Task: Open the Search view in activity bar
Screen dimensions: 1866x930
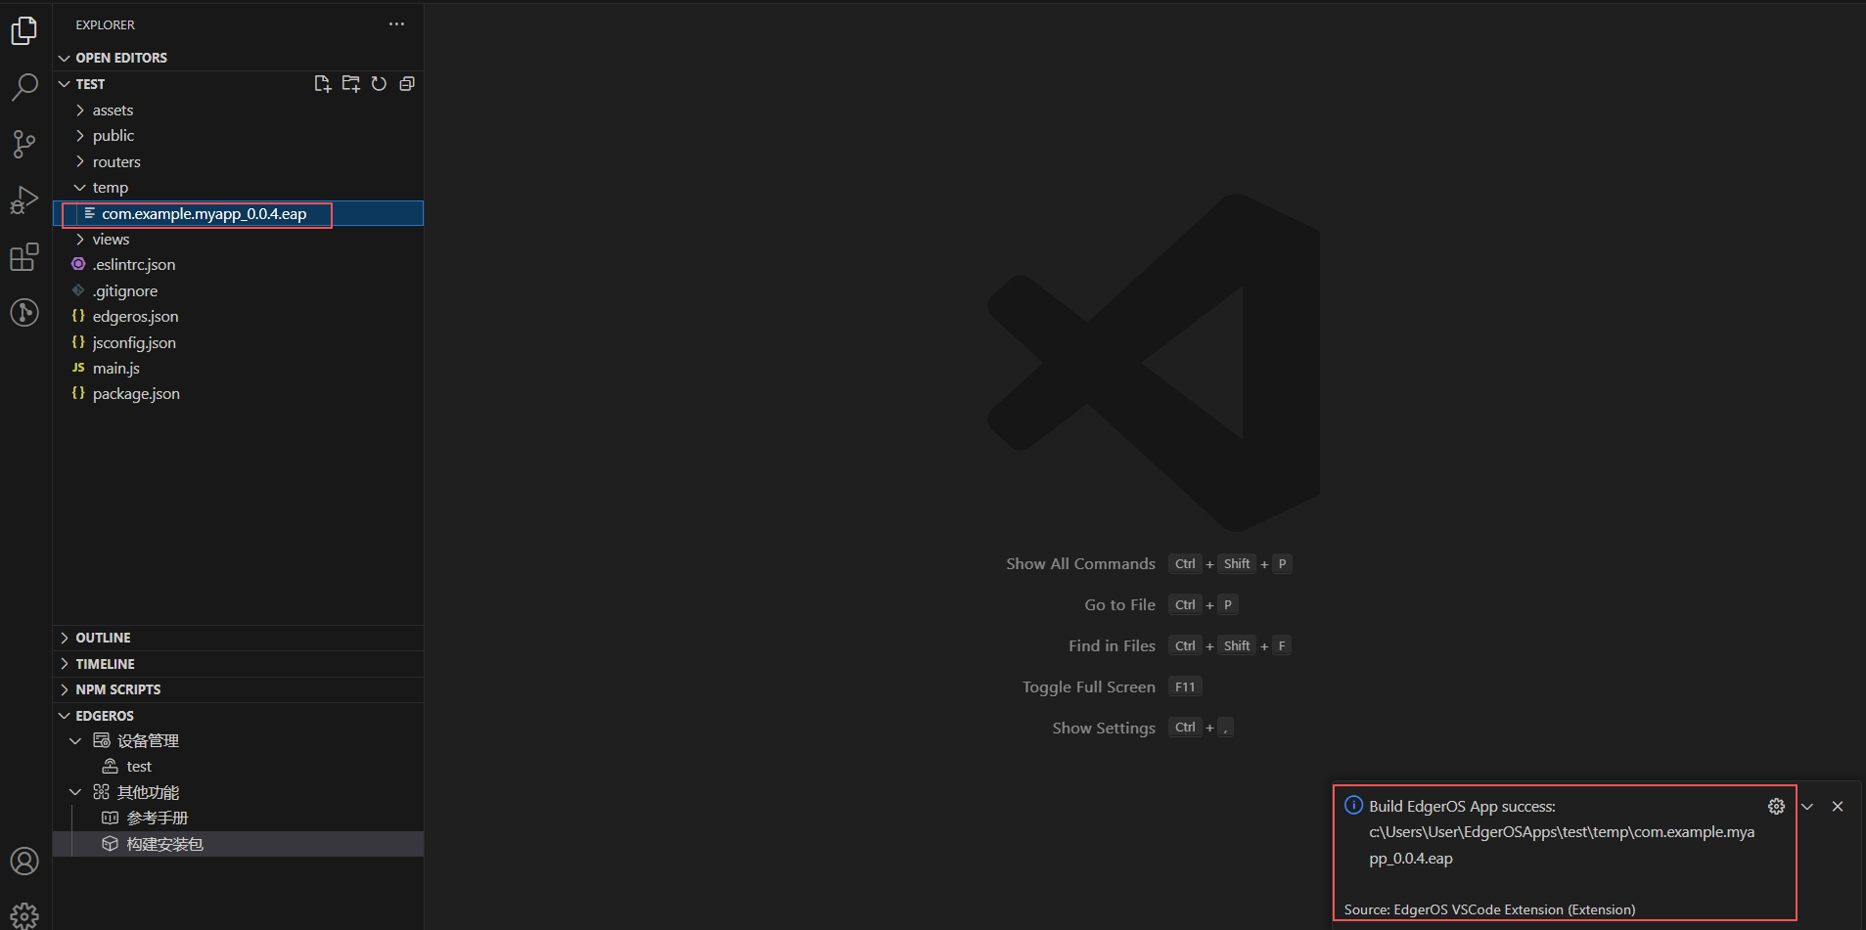Action: [24, 87]
